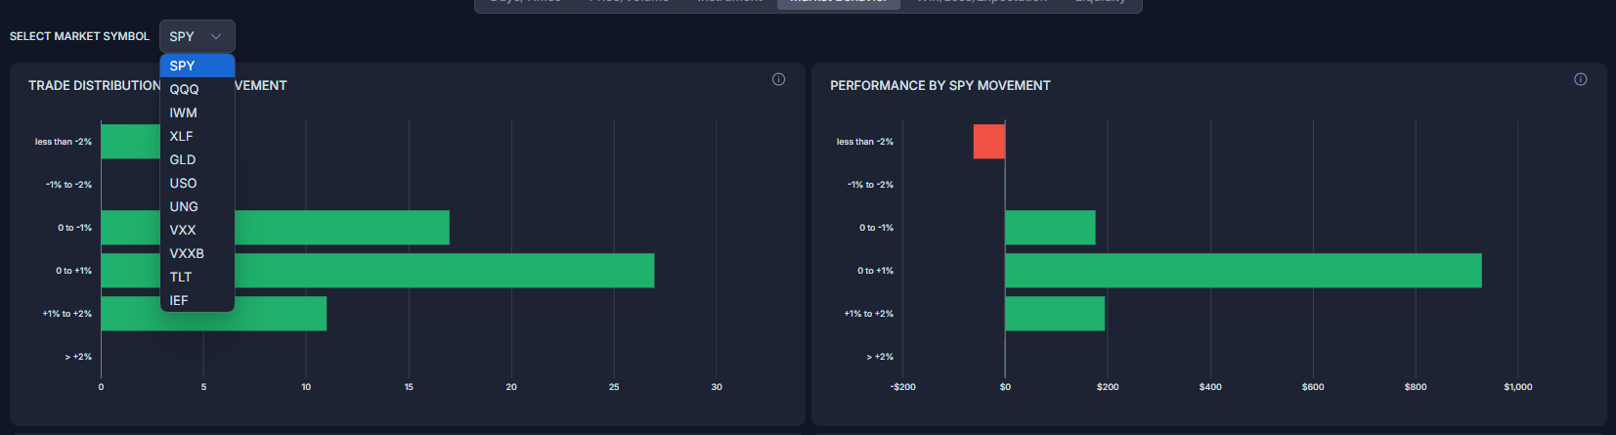Click the '0 to -1%' performance bar
The image size is (1616, 435).
point(1050,228)
